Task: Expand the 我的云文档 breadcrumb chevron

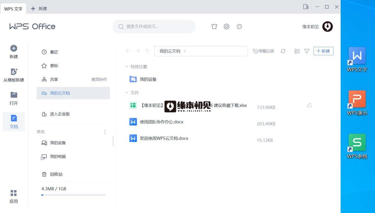Action: click(185, 51)
